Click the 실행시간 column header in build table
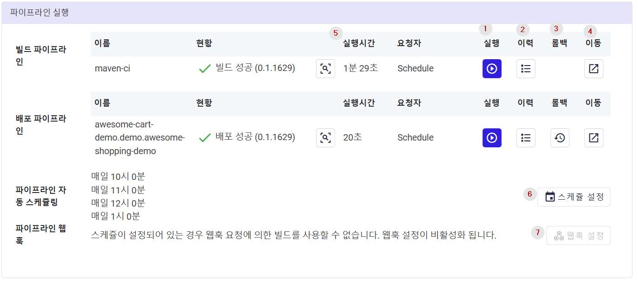The width and height of the screenshot is (638, 282). [359, 43]
